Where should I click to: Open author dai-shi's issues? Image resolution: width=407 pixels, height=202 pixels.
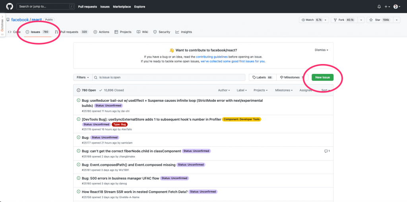125,111
